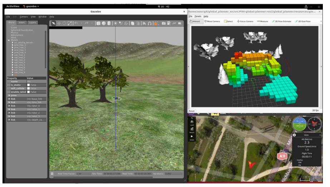Insert a sphere shape
The width and height of the screenshot is (330, 187).
(104, 23)
